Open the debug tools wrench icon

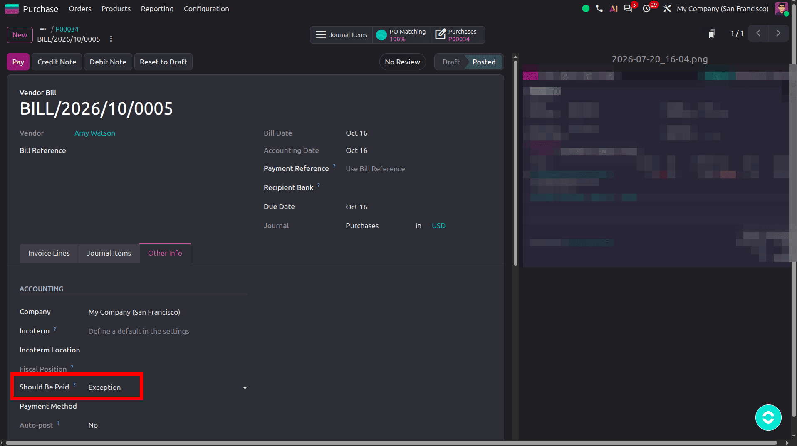pyautogui.click(x=667, y=9)
